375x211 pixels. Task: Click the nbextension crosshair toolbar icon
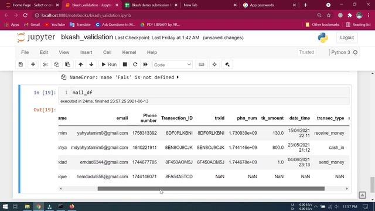coord(214,64)
